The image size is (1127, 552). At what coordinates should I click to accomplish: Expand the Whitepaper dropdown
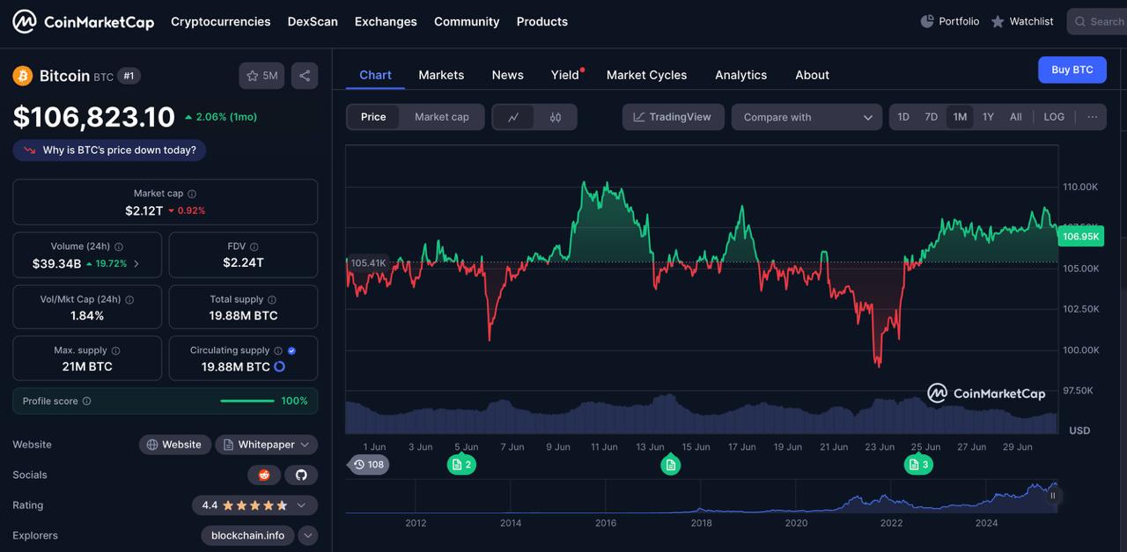click(x=267, y=445)
